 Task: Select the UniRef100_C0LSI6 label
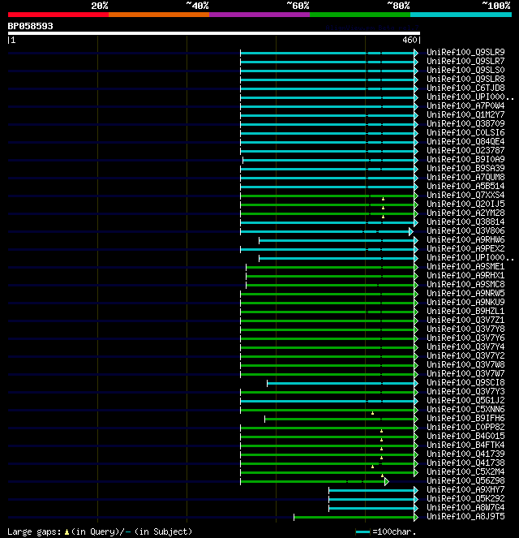(465, 132)
